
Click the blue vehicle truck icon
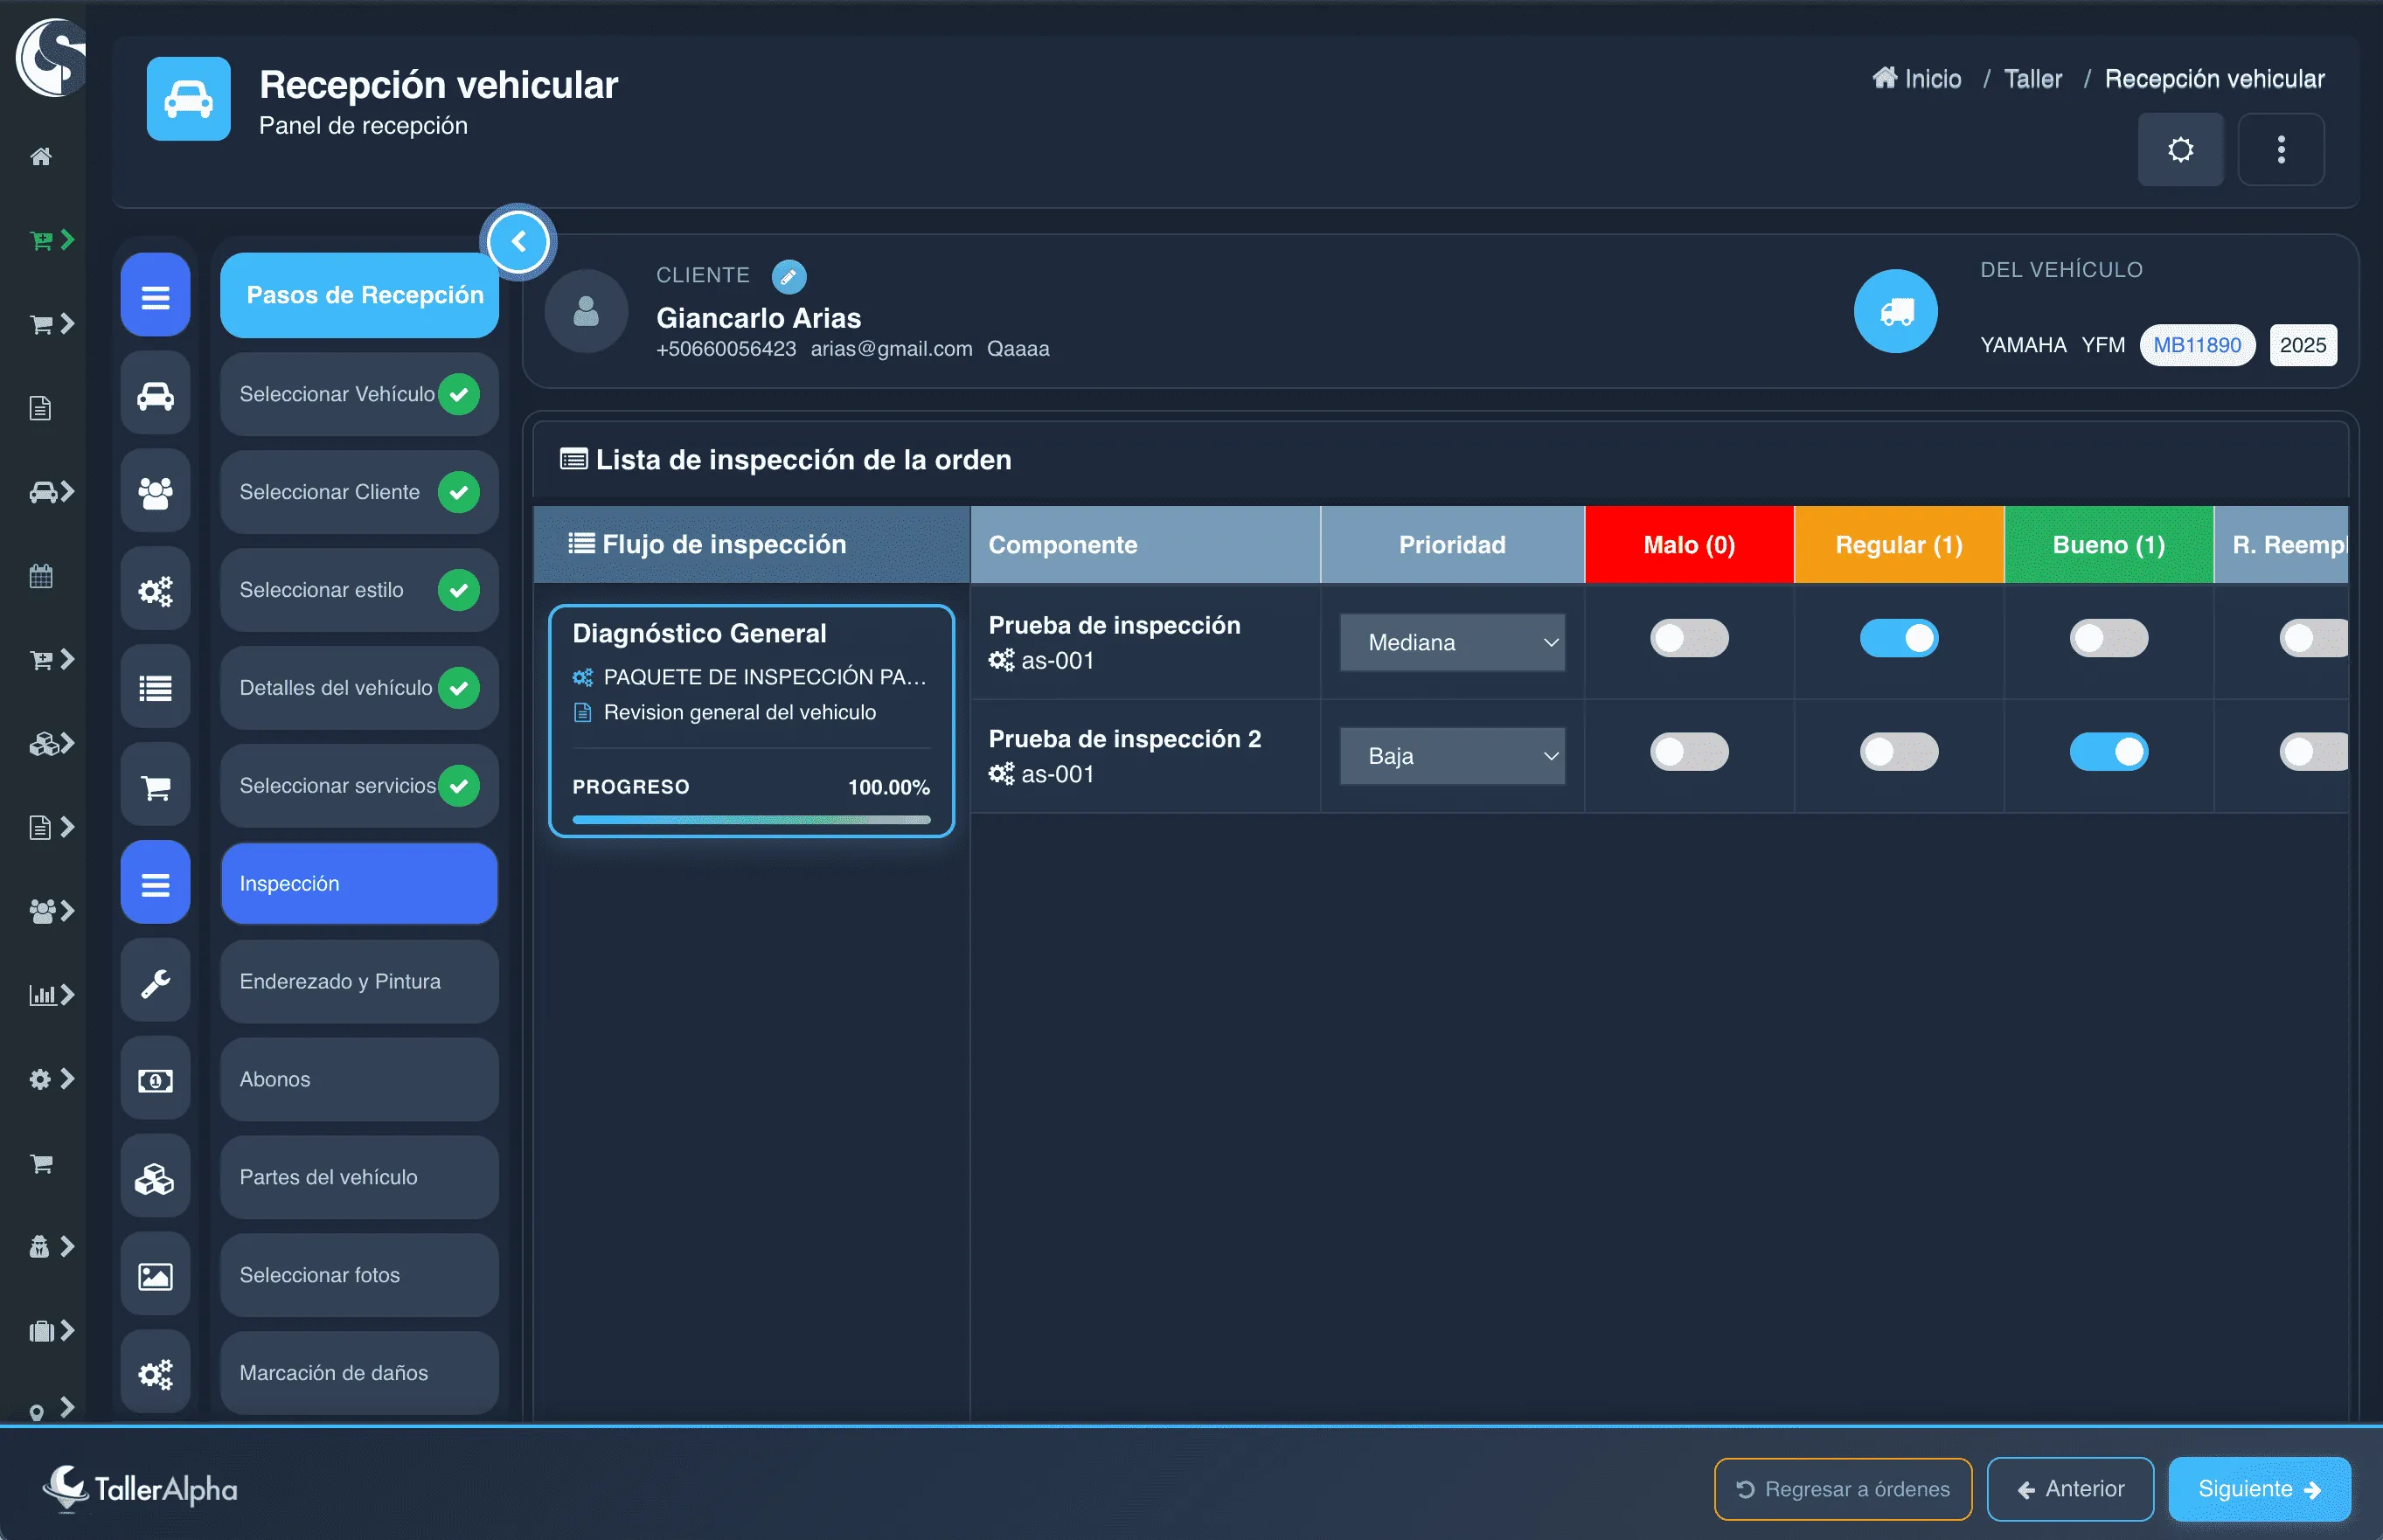(1895, 312)
